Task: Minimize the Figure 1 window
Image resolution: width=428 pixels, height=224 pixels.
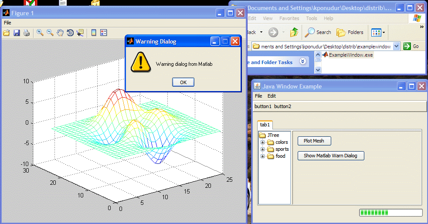Action: click(220, 13)
